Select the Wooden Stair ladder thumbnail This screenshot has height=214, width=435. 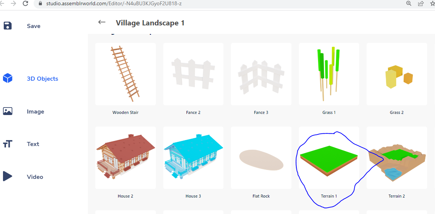pos(126,74)
